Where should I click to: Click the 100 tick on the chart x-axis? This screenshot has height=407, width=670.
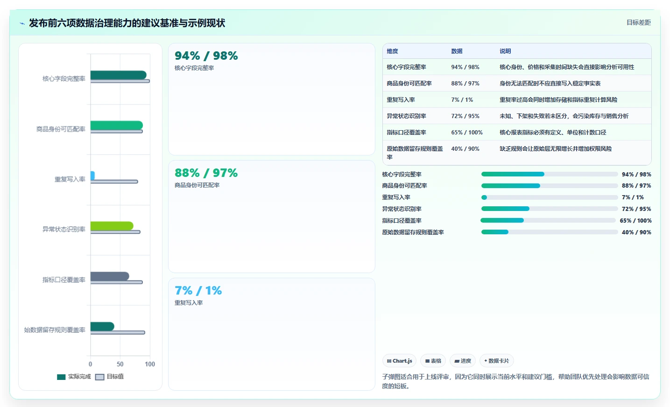(x=150, y=364)
